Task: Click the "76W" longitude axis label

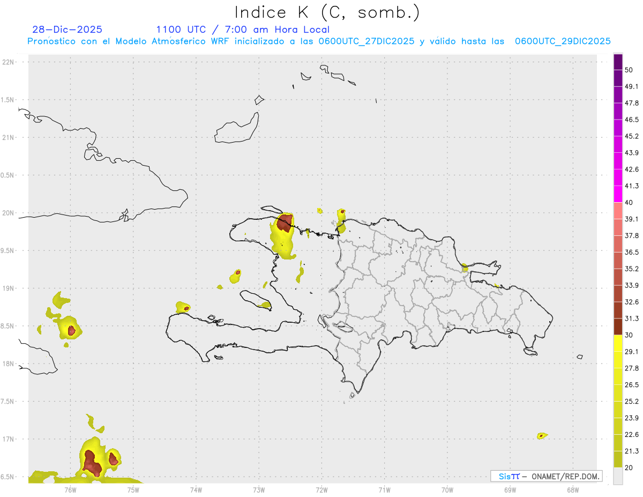Action: (70, 489)
